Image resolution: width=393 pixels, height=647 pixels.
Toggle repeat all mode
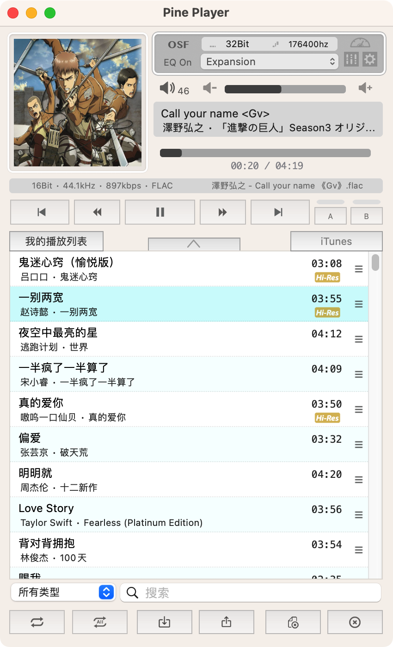tap(100, 622)
